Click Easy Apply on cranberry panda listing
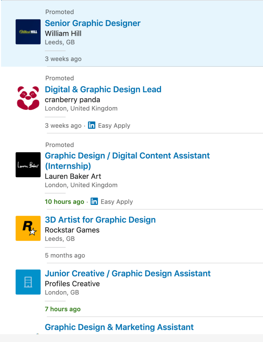Image resolution: width=263 pixels, height=342 pixels. click(114, 126)
